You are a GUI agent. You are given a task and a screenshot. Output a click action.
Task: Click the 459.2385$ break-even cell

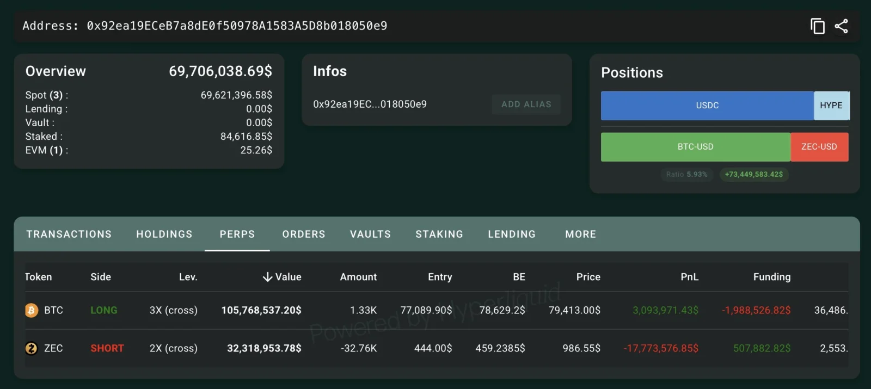[x=500, y=348]
